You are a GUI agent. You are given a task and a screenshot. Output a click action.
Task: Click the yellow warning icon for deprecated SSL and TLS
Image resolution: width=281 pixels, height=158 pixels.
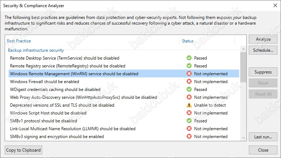pos(189,105)
